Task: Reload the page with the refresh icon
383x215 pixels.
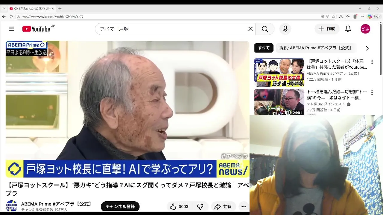Action: [11, 16]
